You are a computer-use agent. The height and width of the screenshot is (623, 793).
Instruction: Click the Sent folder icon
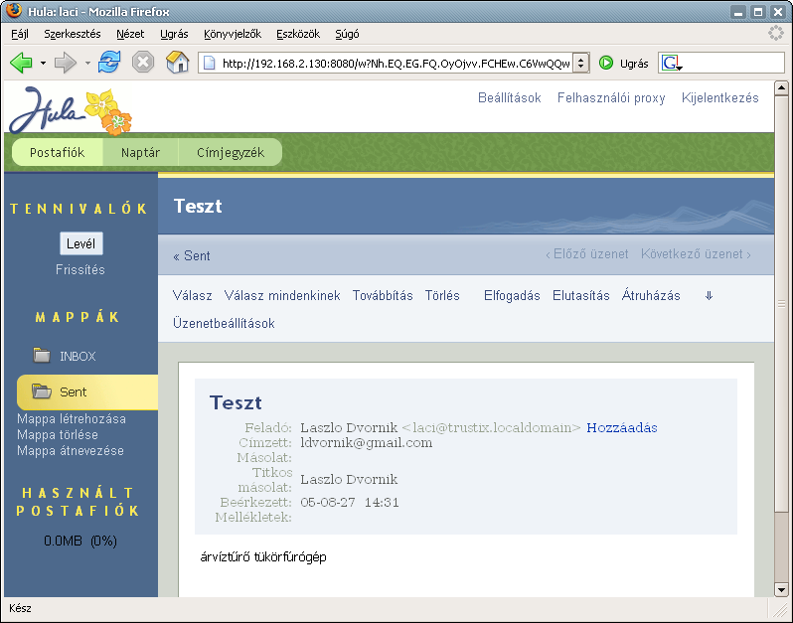[x=42, y=390]
